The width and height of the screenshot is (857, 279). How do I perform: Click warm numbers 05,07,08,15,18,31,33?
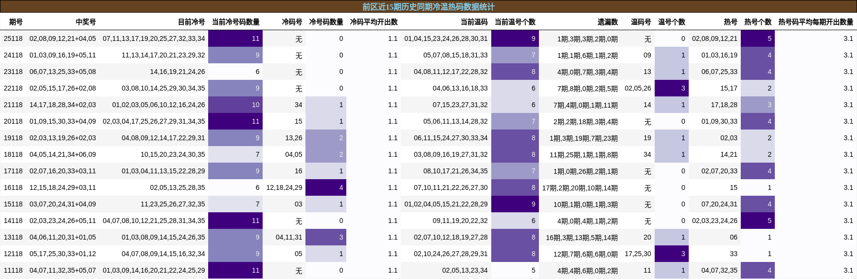click(x=455, y=55)
